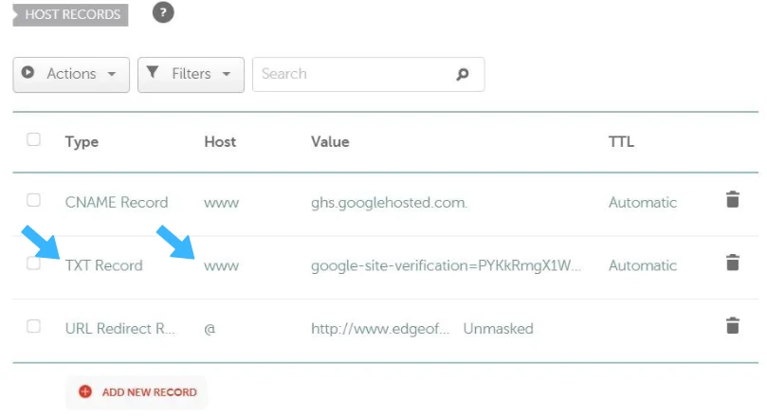The height and width of the screenshot is (418, 767).
Task: Open the Host Records help question mark
Action: tap(163, 12)
